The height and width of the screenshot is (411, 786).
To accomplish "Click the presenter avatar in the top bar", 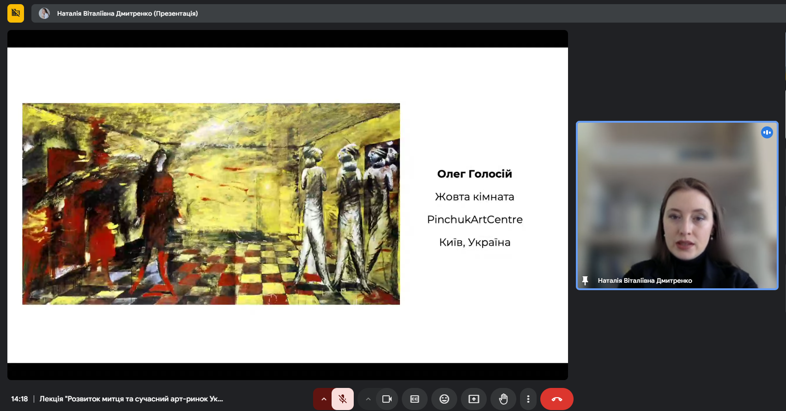I will coord(44,13).
